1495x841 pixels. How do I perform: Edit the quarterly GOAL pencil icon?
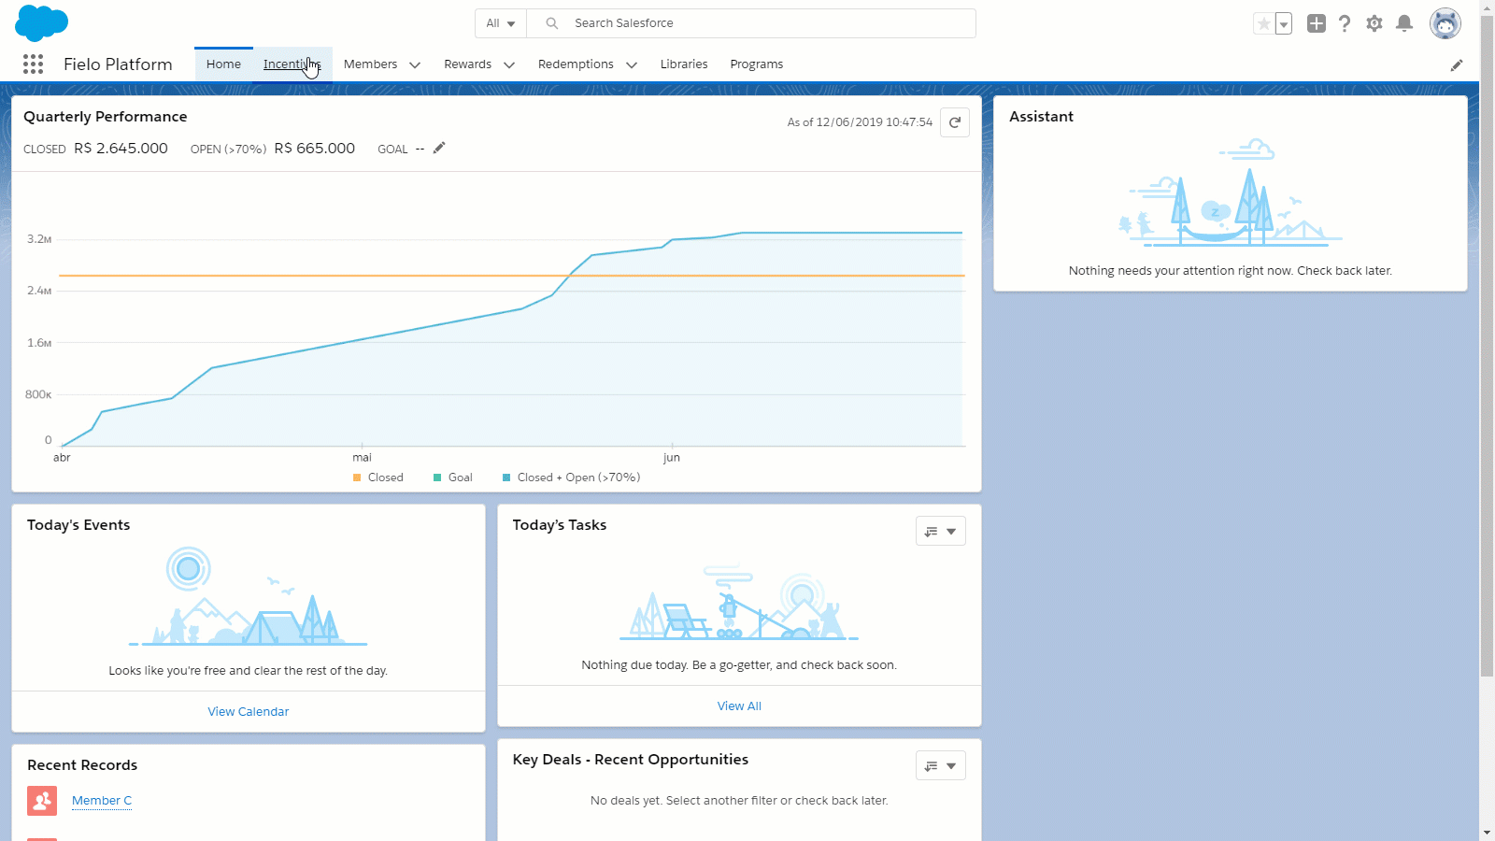pos(439,148)
